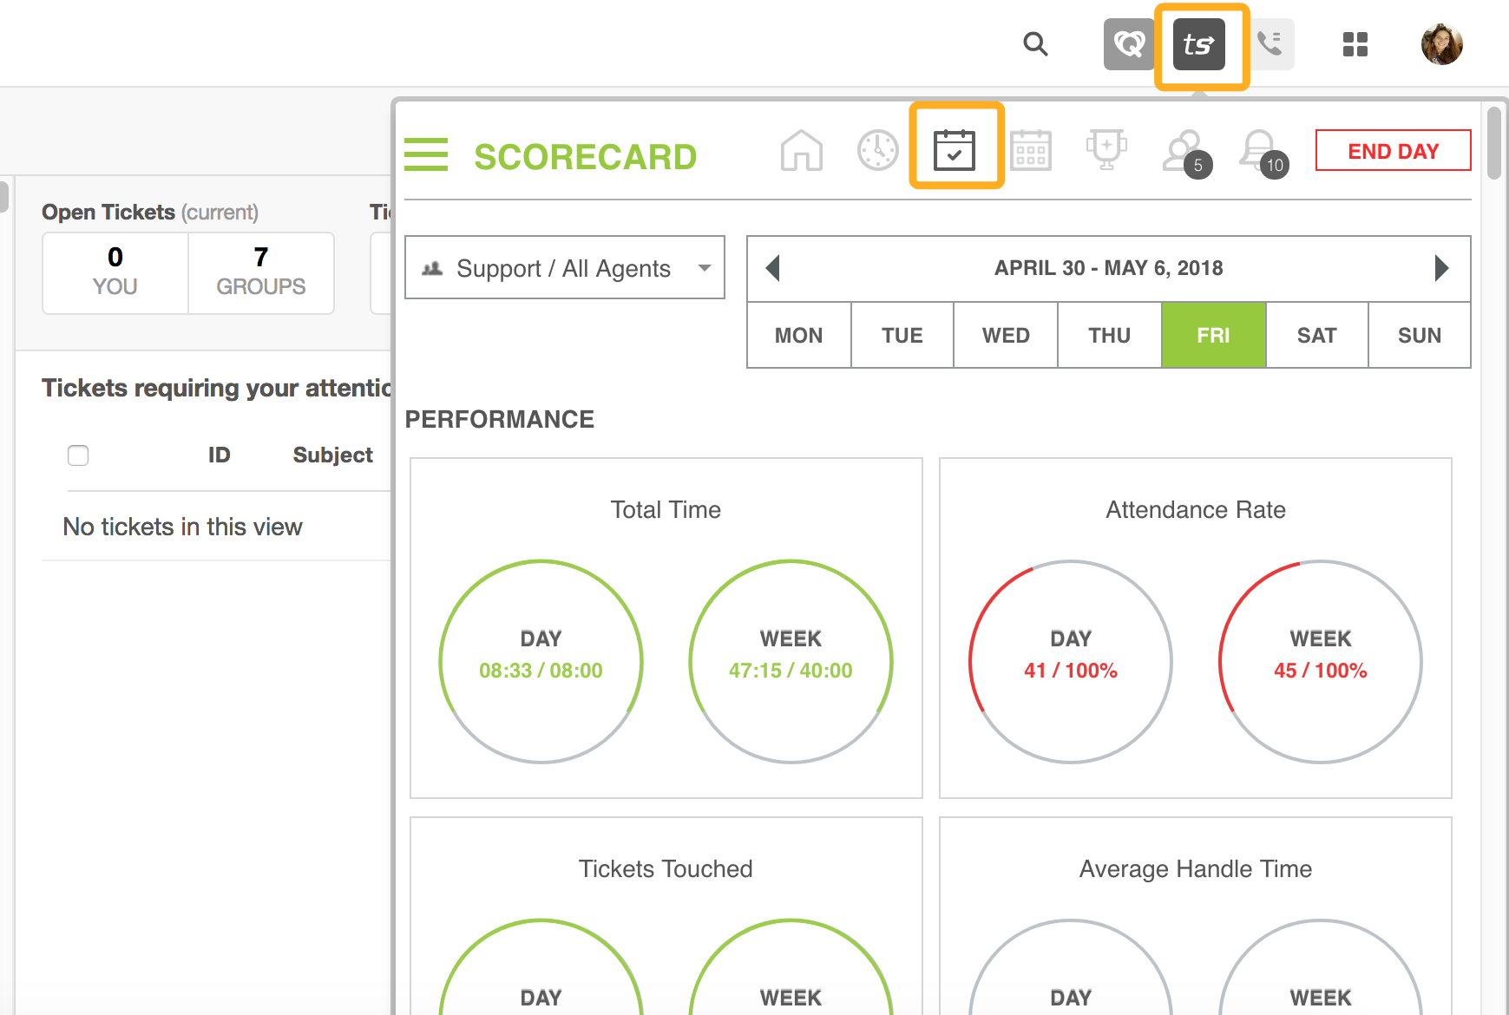Click the Tickets Touched card title
Image resolution: width=1509 pixels, height=1015 pixels.
tap(666, 868)
